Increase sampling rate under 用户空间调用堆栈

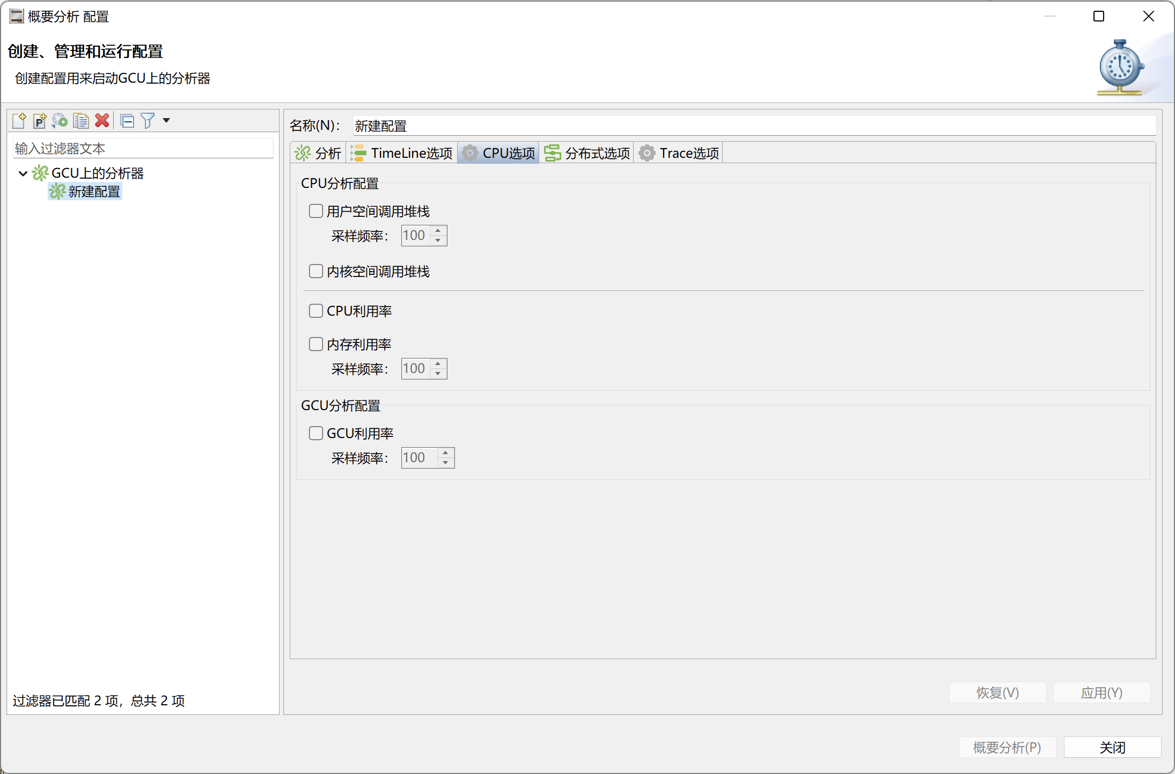pos(438,231)
